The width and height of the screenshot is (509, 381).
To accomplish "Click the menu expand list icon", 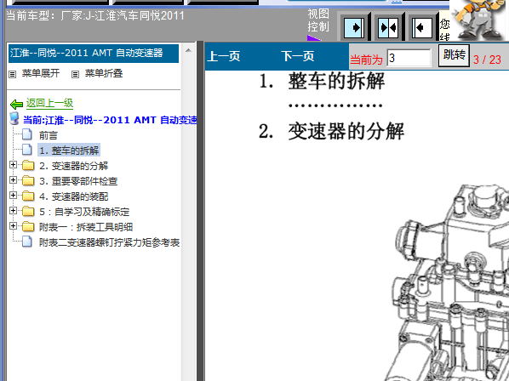I will tap(12, 74).
